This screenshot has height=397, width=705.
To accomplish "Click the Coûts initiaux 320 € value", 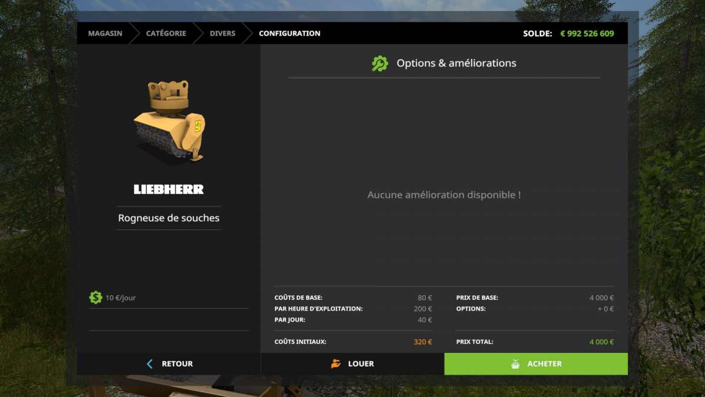I will coord(423,342).
